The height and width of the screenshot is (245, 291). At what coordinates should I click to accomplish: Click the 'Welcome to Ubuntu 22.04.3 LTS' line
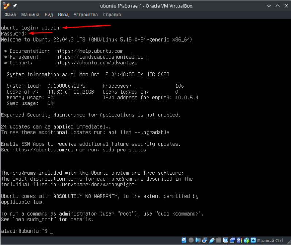97,40
